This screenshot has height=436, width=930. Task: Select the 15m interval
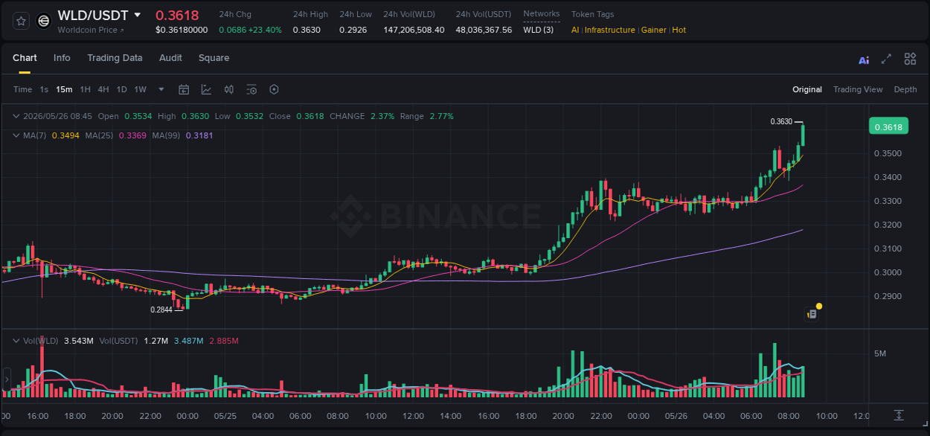(64, 89)
